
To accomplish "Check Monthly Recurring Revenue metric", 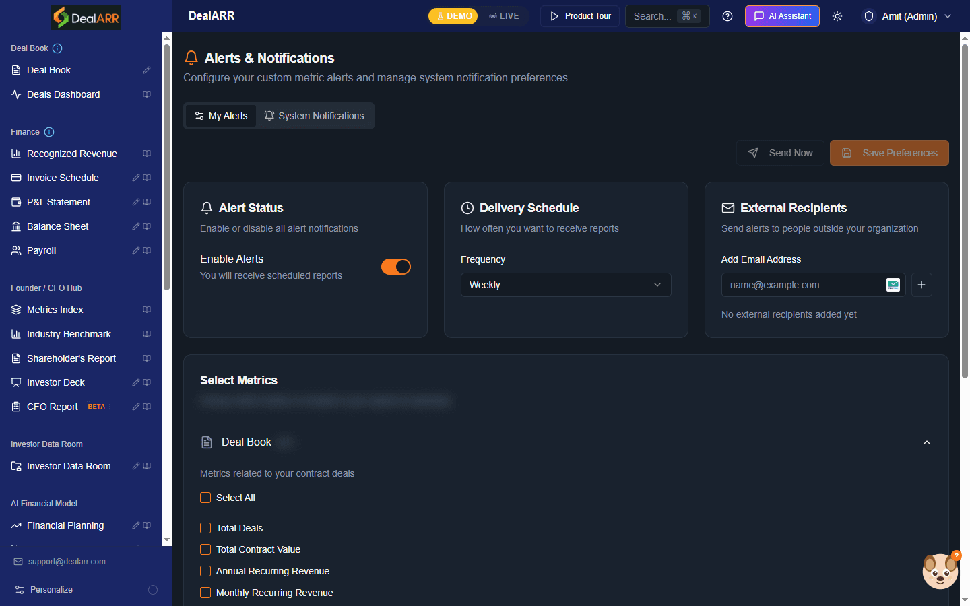I will coord(205,593).
